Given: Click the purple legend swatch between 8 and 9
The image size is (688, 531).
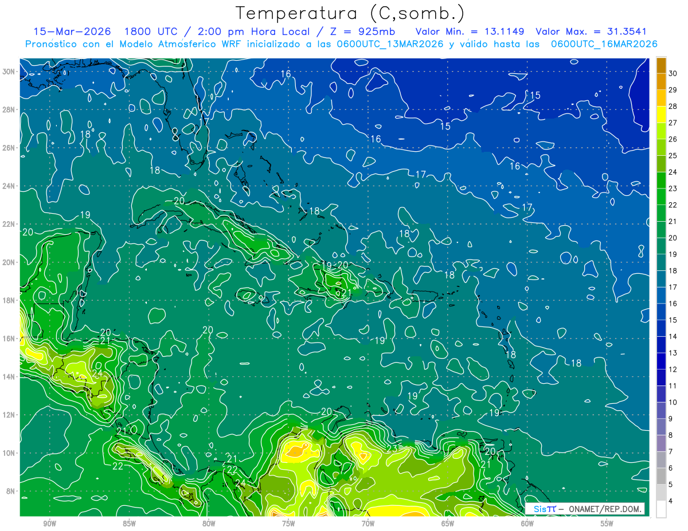Looking at the screenshot, I should pyautogui.click(x=661, y=427).
